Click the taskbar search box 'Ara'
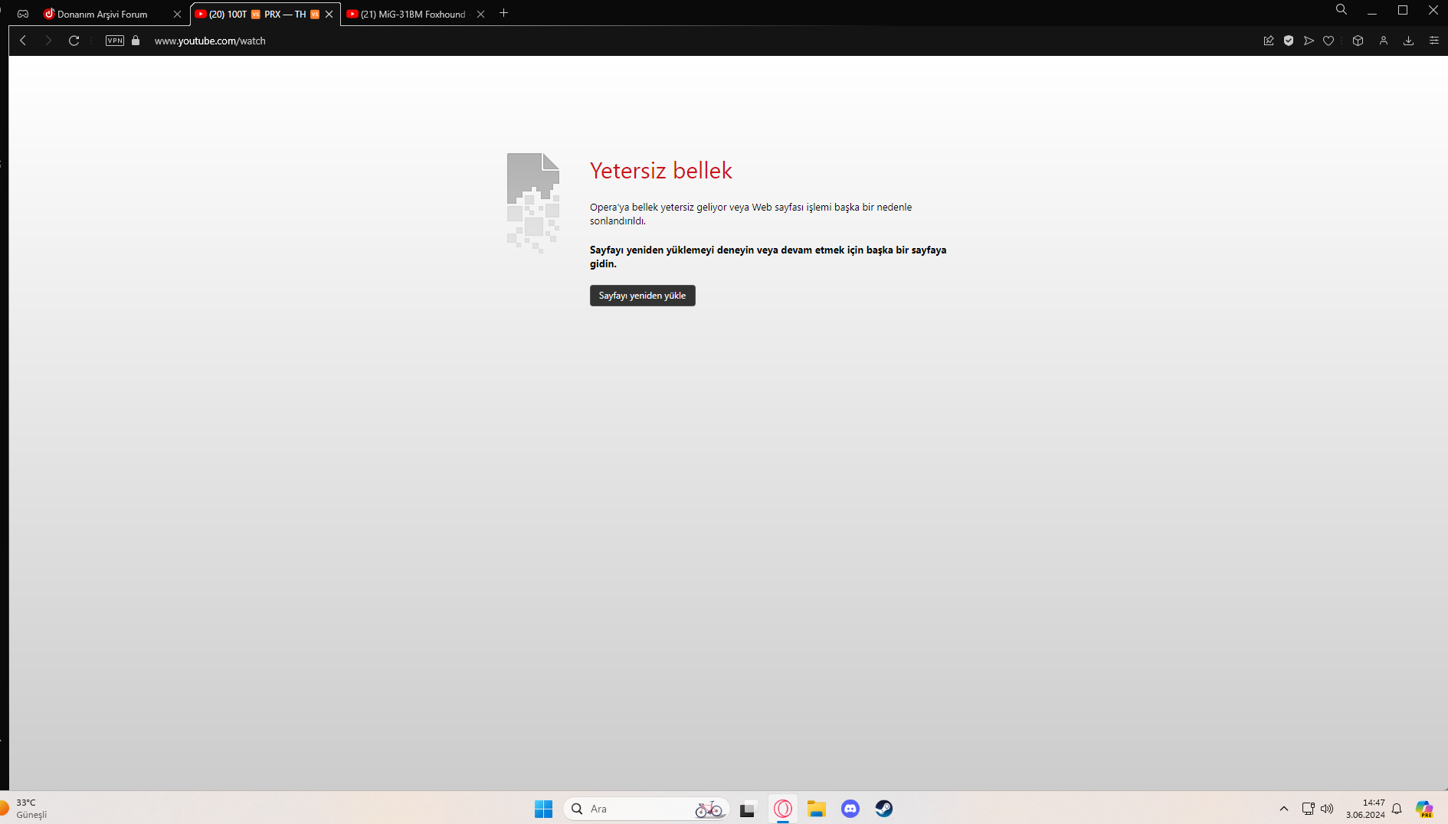 647,809
